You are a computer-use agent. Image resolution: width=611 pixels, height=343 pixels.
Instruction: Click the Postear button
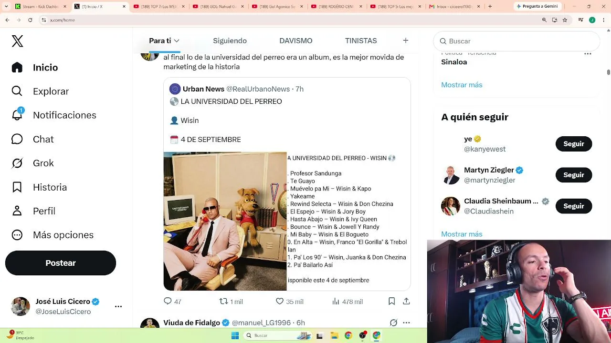click(x=61, y=263)
